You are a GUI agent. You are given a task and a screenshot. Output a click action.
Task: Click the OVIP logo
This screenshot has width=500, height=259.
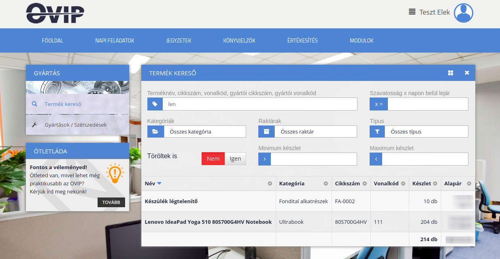pos(55,13)
